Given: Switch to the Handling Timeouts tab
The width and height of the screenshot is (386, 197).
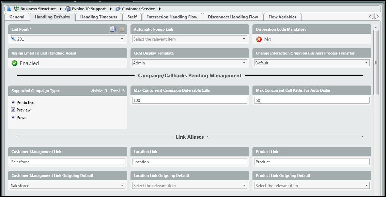Looking at the screenshot, I should (98, 17).
